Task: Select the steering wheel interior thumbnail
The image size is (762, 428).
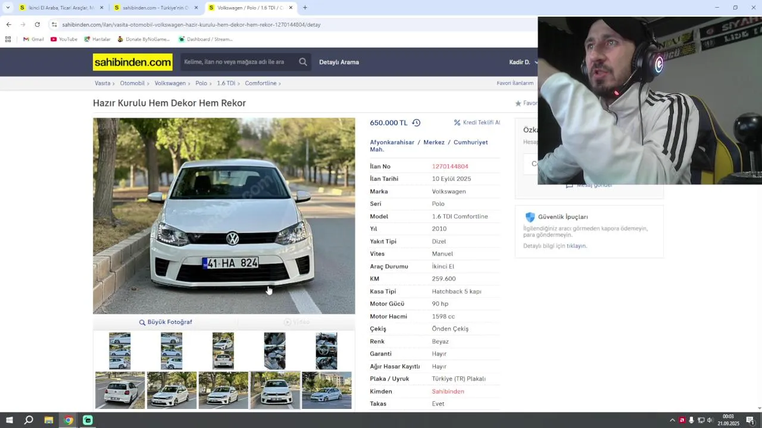Action: coord(326,351)
